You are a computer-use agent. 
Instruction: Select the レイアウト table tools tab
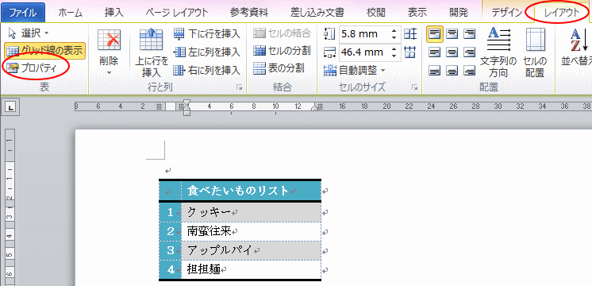[561, 13]
